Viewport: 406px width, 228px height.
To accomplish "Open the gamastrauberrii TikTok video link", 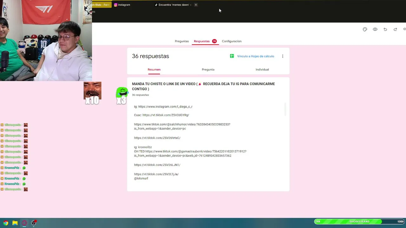I will tap(190, 154).
